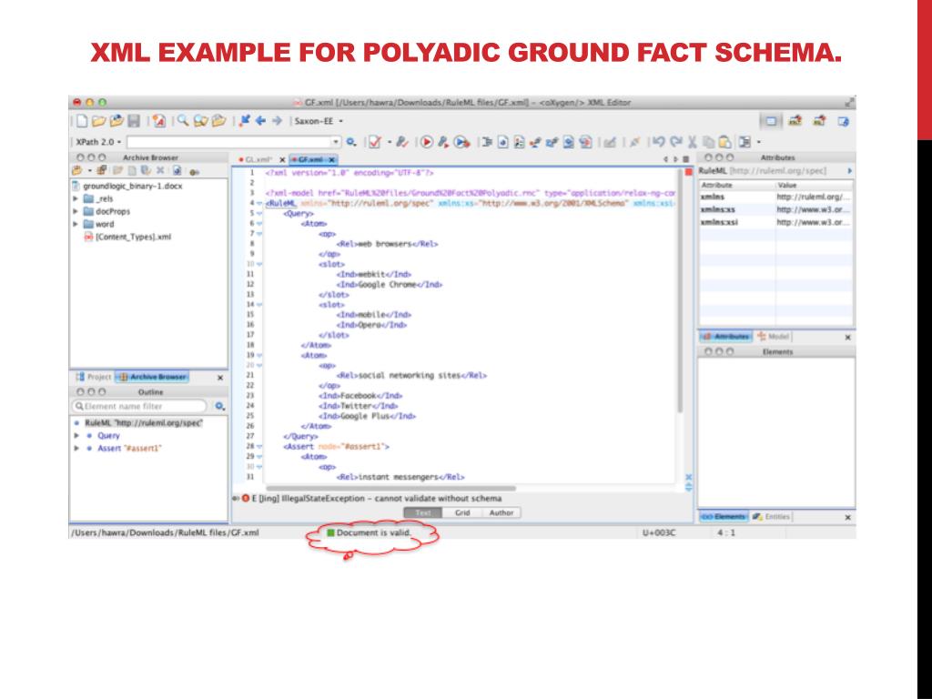This screenshot has width=932, height=699.
Task: Run the transformation scenario play icon
Action: pos(426,143)
